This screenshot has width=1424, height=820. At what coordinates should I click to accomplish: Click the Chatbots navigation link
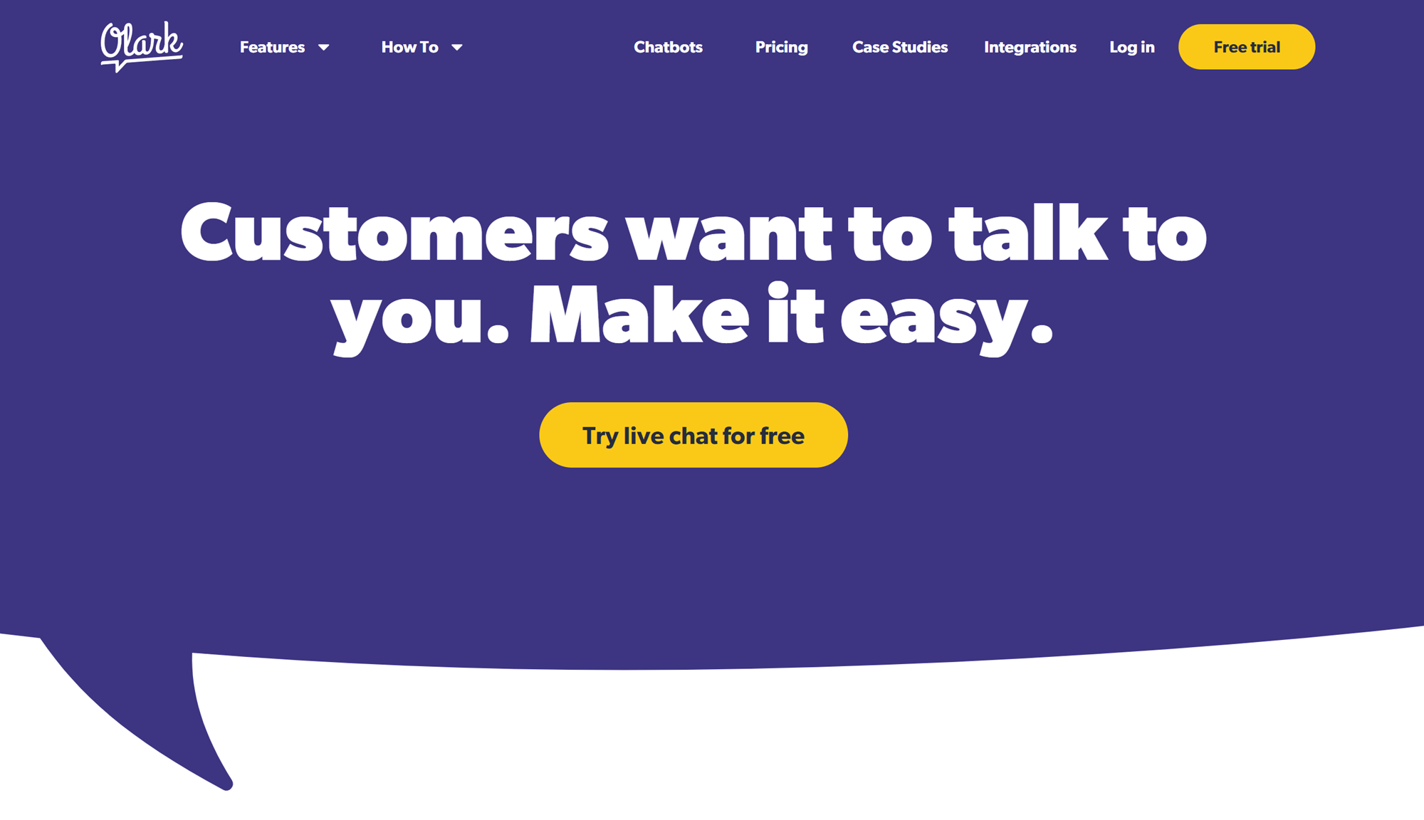[x=669, y=46]
